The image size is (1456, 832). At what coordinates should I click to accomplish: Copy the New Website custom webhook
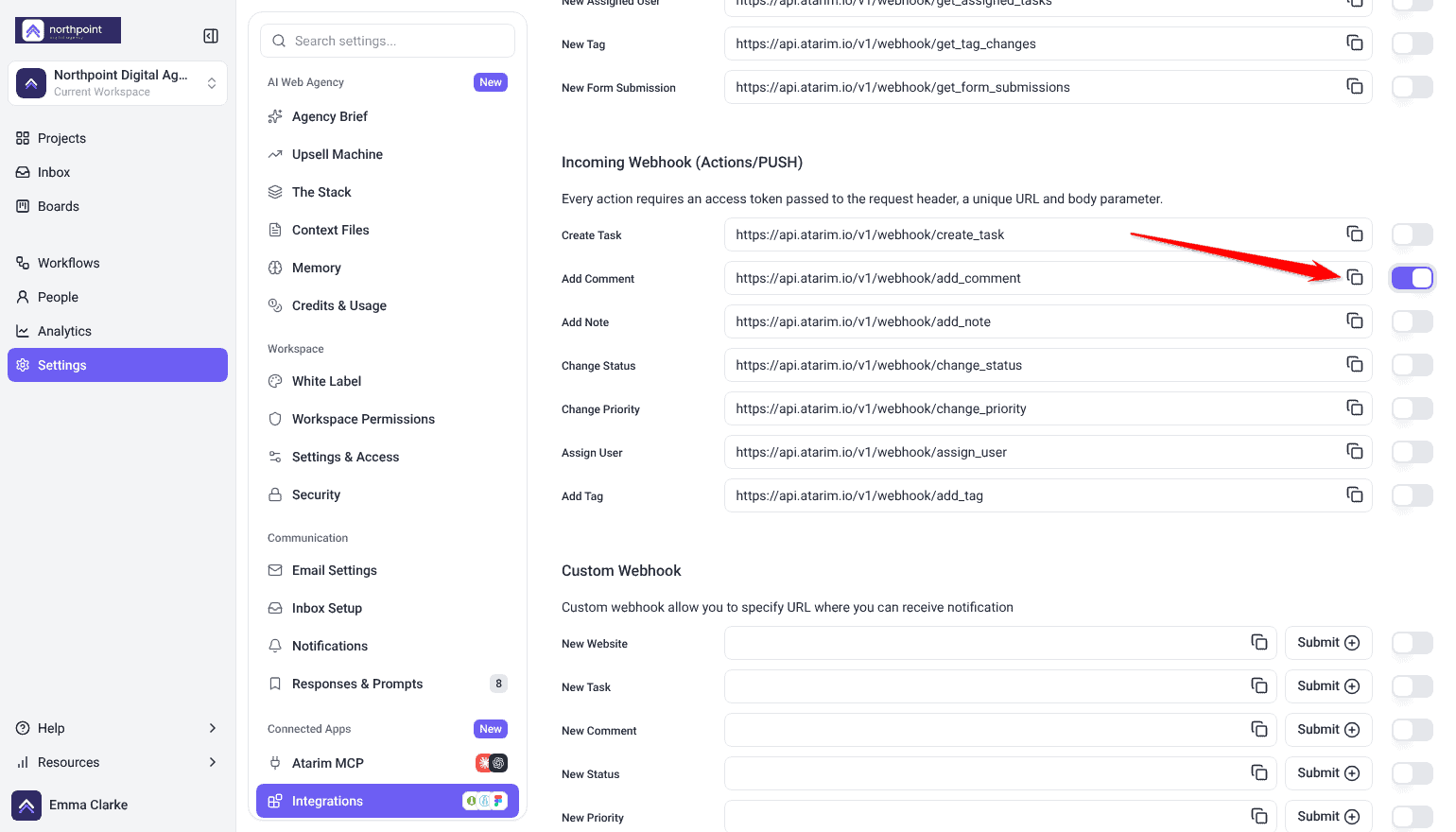[1258, 642]
